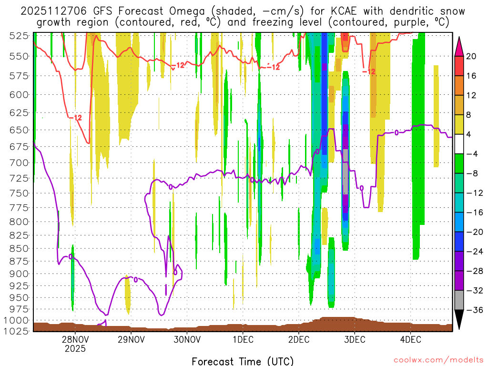Image resolution: width=488 pixels, height=366 pixels.
Task: Click the 2025 year label under 28NOV
Action: tap(75, 348)
